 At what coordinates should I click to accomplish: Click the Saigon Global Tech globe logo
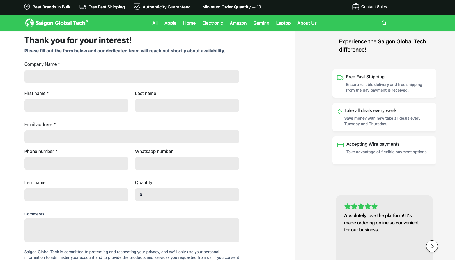click(29, 23)
